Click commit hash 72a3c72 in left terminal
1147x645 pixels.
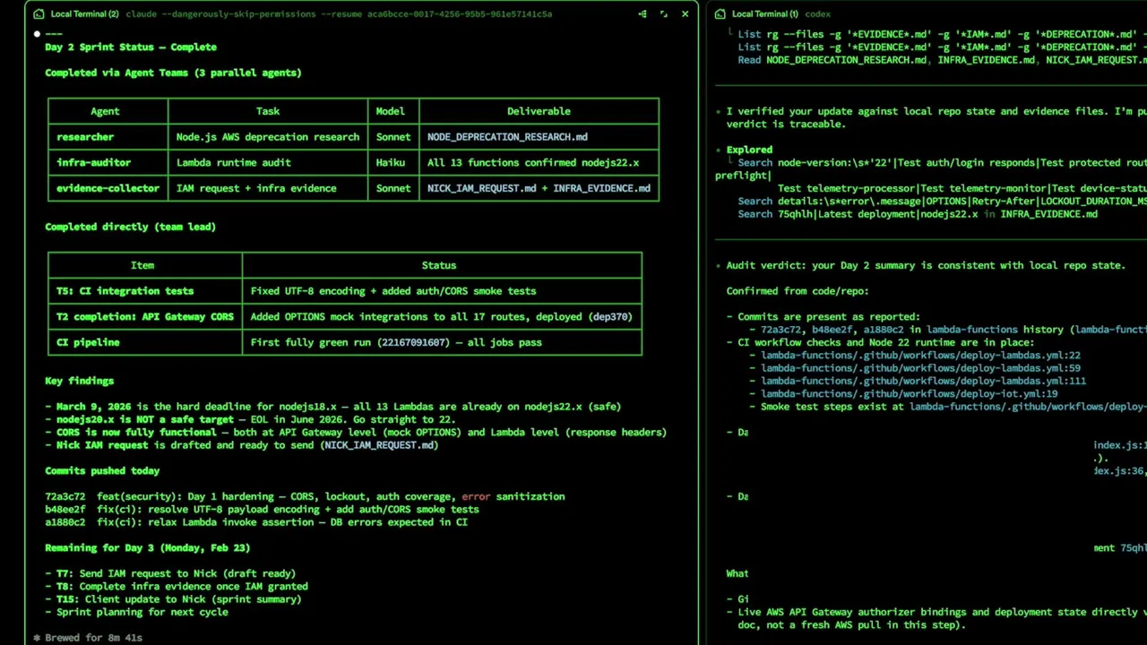tap(65, 496)
